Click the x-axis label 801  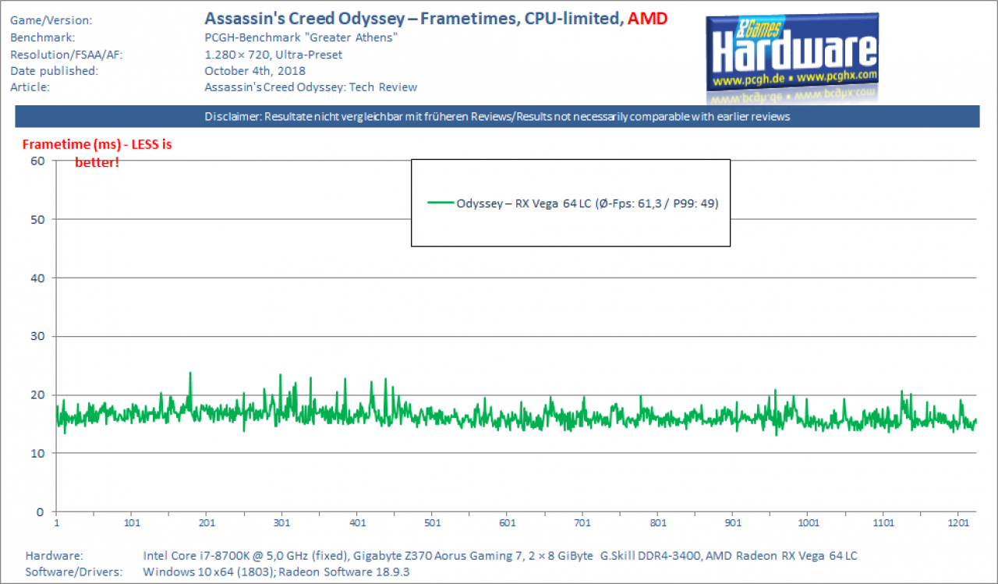tap(658, 523)
